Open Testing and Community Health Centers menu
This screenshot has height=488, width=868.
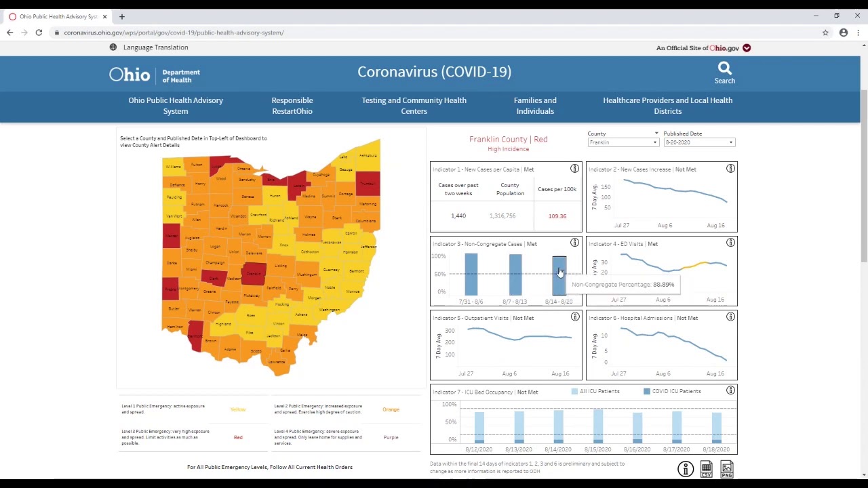pos(414,106)
